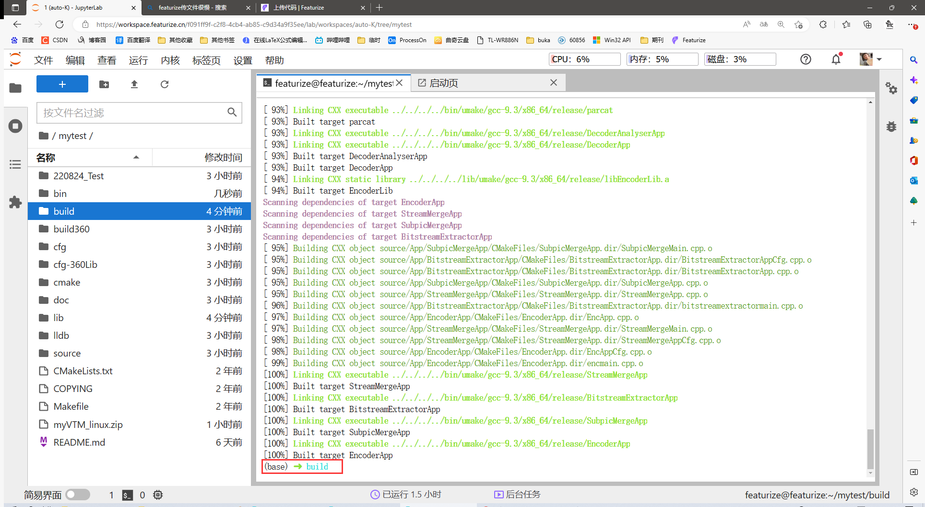Open the debugger bug icon
925x507 pixels.
[891, 127]
